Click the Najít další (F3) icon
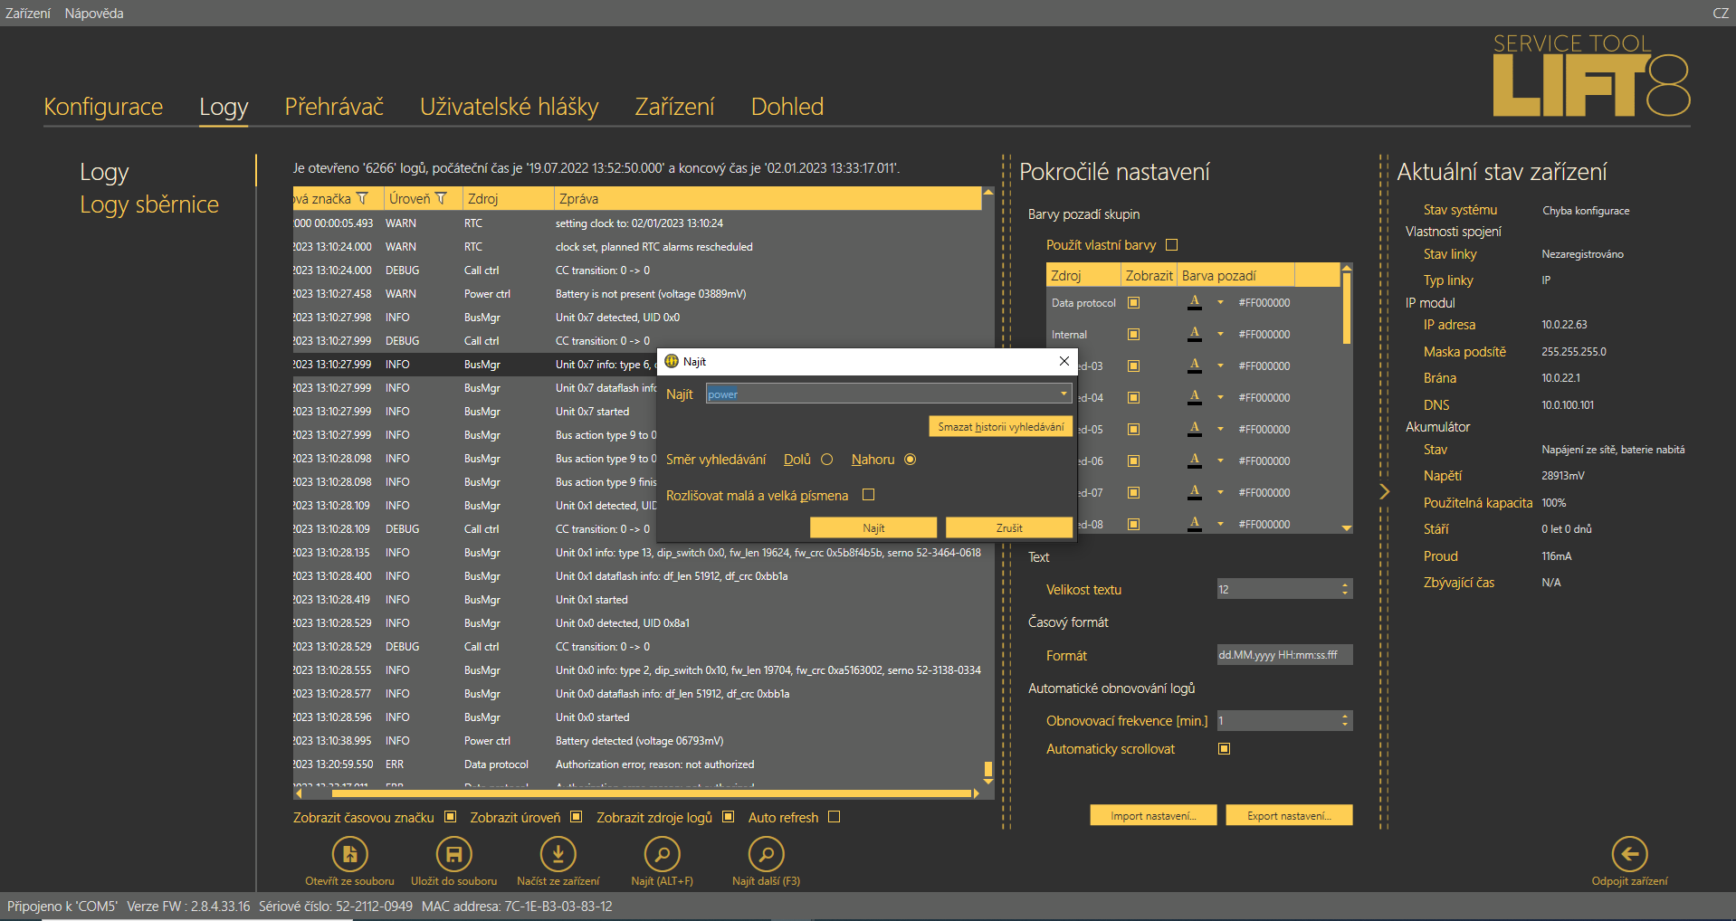Screen dimensions: 1736x921 coord(766,854)
